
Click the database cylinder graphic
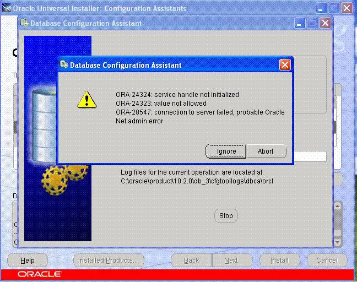(44, 125)
